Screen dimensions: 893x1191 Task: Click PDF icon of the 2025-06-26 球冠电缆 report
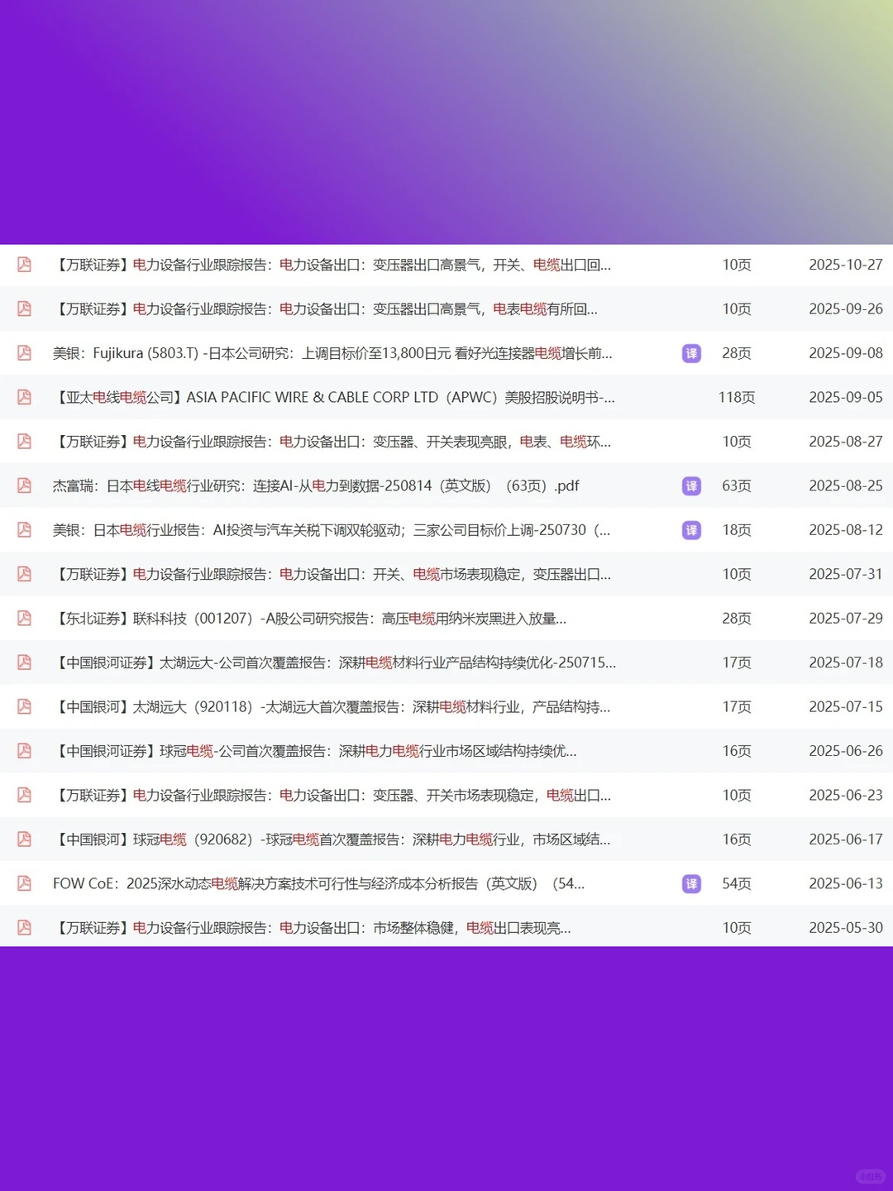24,751
